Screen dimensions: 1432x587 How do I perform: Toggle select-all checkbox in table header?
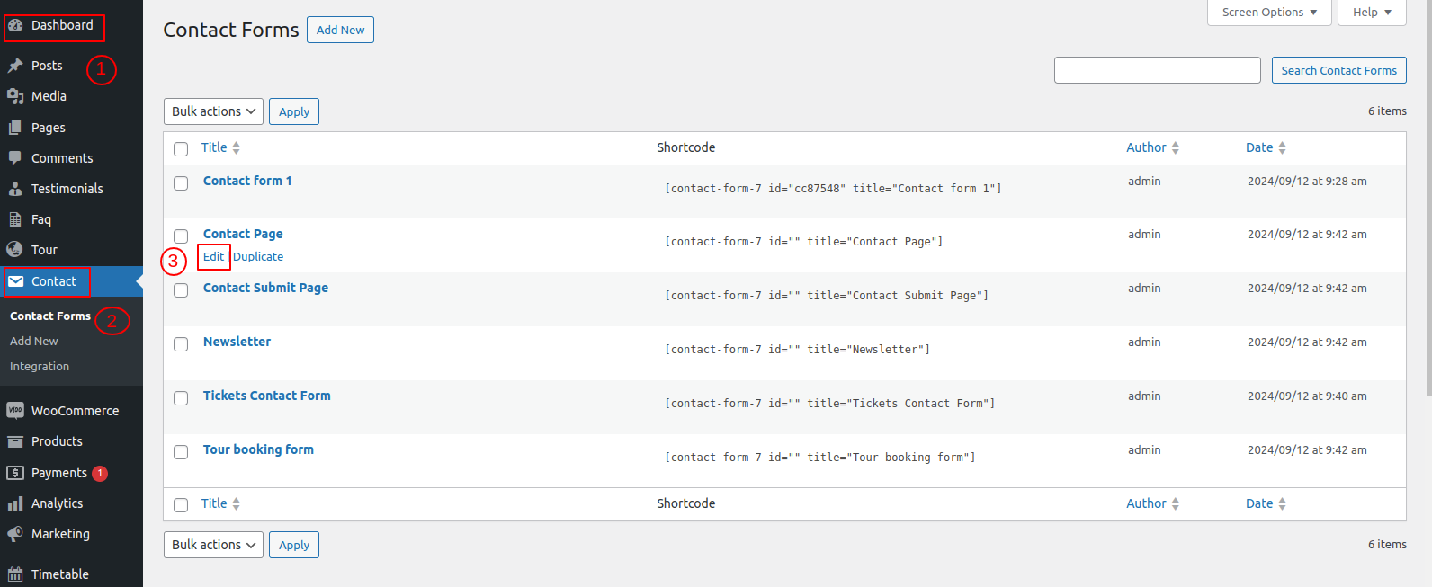click(181, 149)
